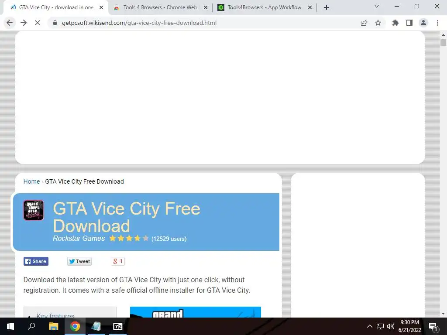This screenshot has width=447, height=335.
Task: Open Chrome three-dot menu
Action: click(x=437, y=23)
